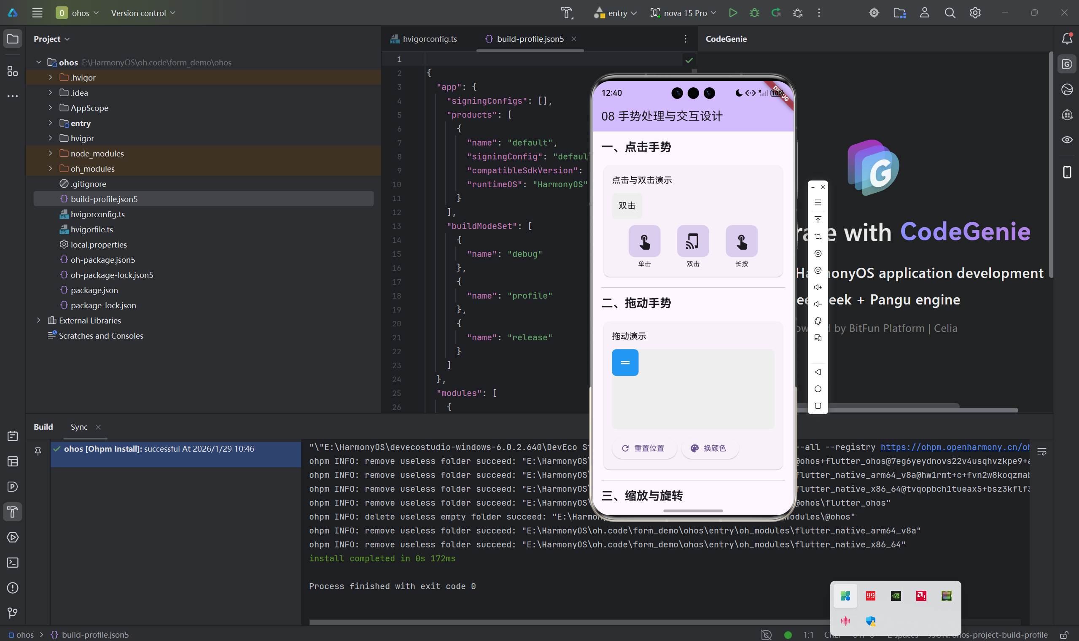Click the emulator volume up icon
This screenshot has height=641, width=1079.
click(818, 287)
